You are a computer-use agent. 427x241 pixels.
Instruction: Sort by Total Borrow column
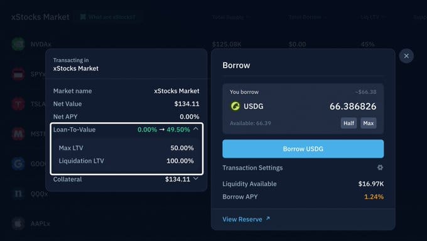pos(308,17)
